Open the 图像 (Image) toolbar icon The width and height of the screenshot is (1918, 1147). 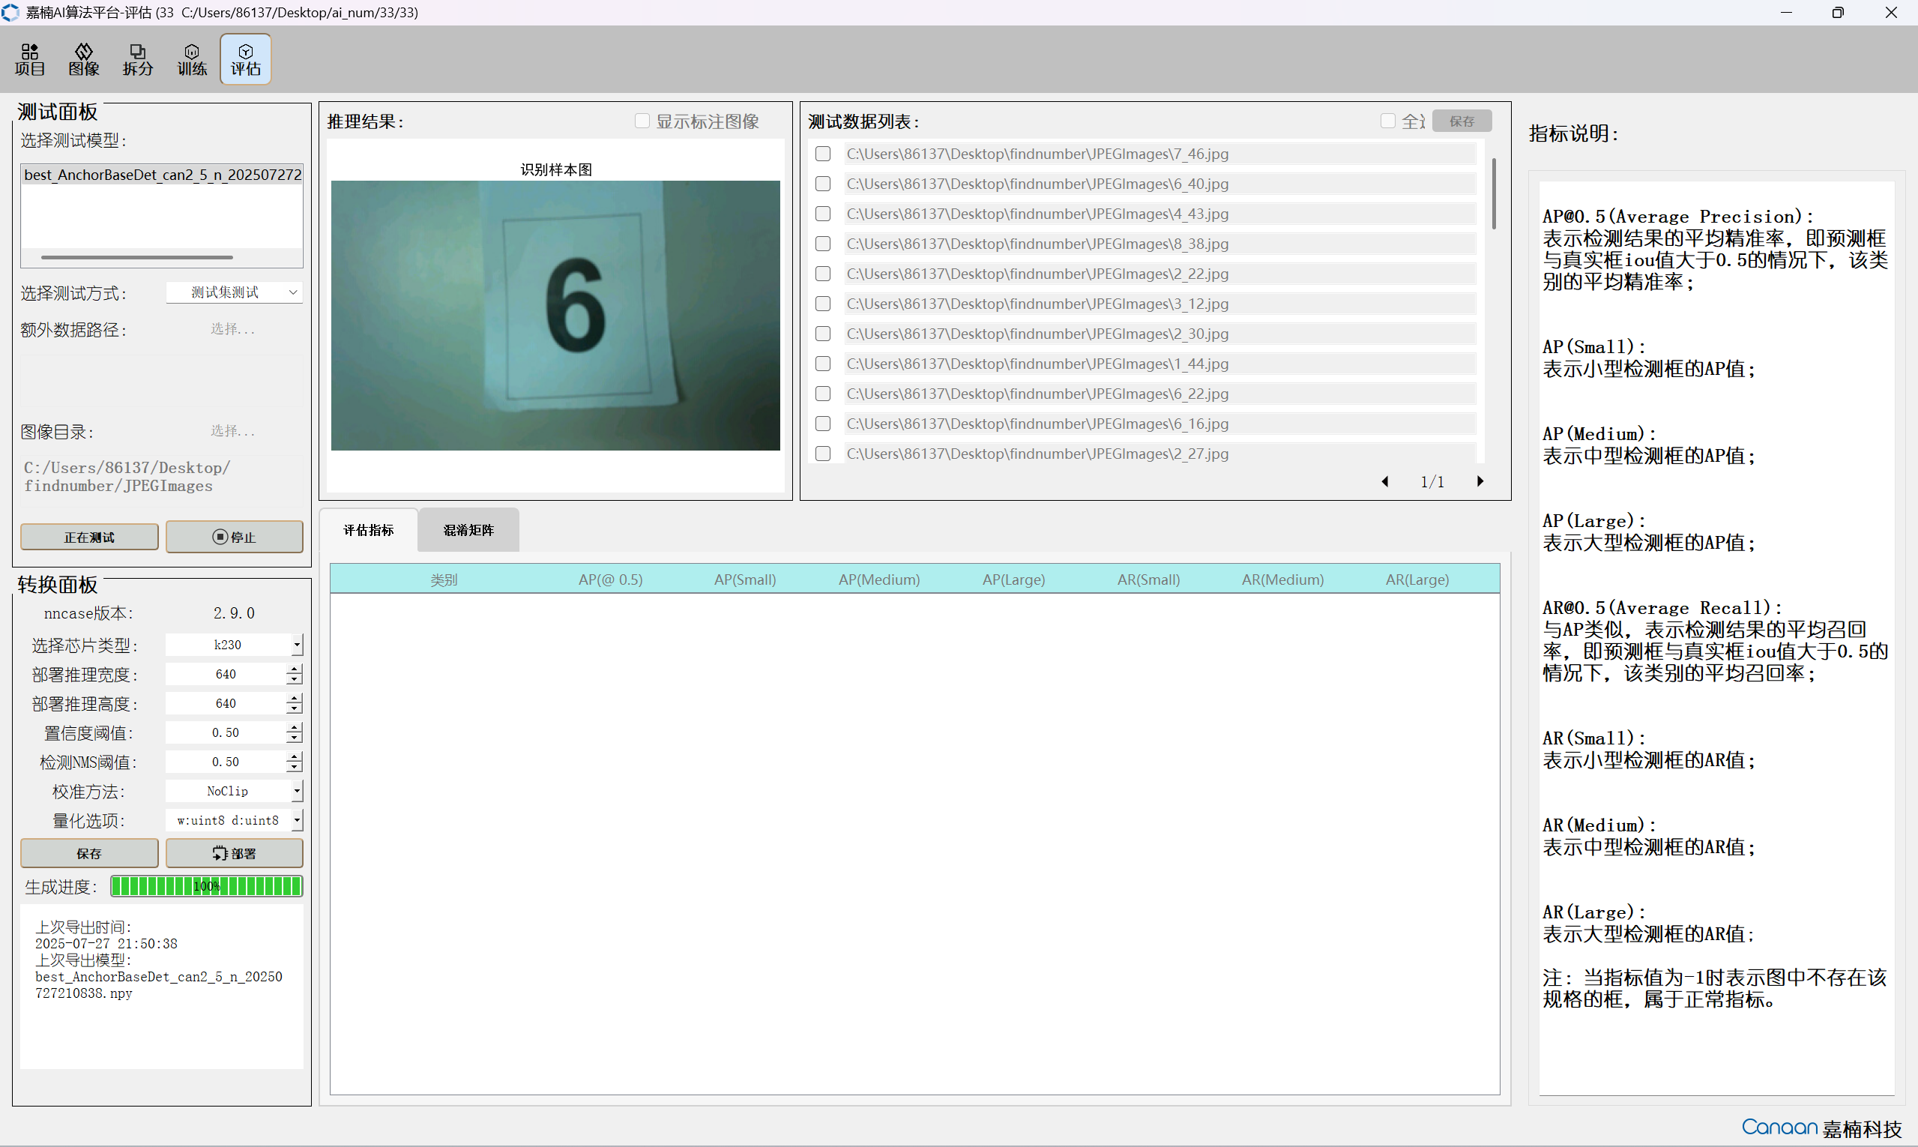click(83, 58)
